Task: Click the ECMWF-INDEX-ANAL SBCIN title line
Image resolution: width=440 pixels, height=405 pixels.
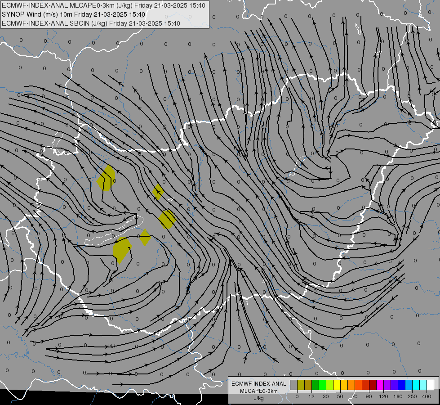Action: tap(91, 23)
